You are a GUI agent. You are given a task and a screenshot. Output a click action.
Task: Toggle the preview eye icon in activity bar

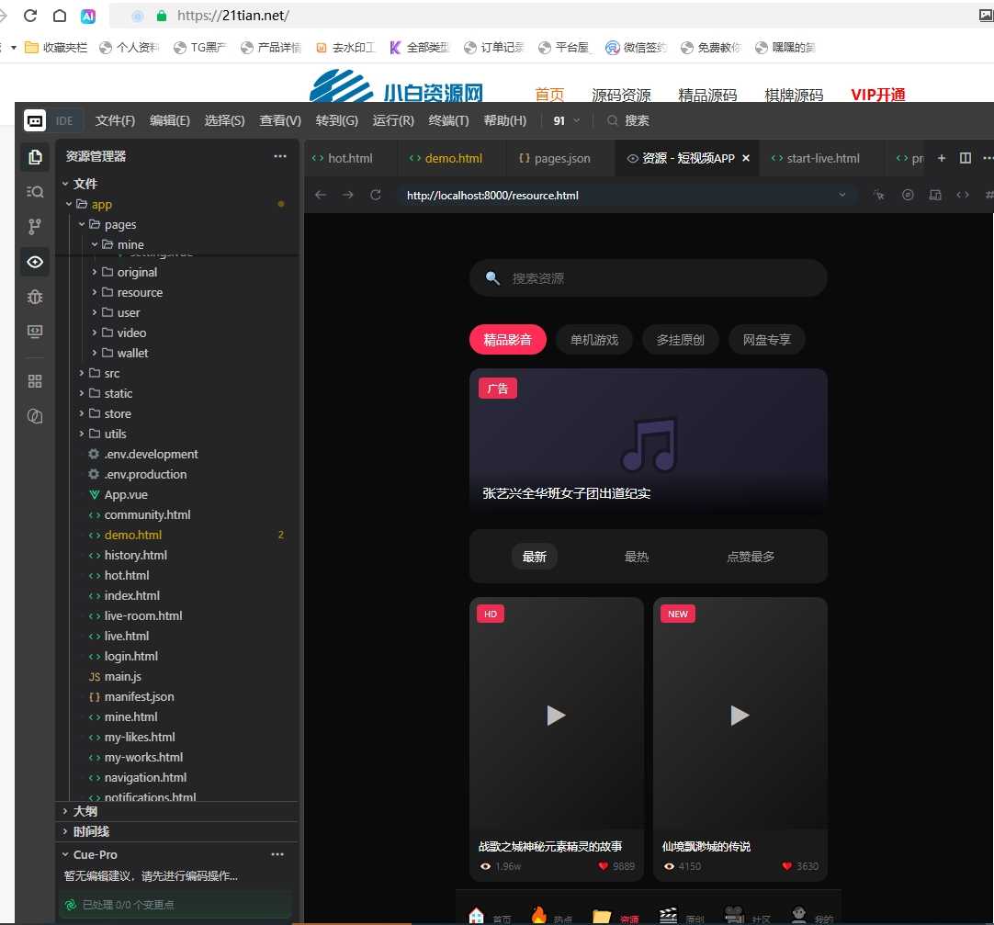(x=35, y=262)
